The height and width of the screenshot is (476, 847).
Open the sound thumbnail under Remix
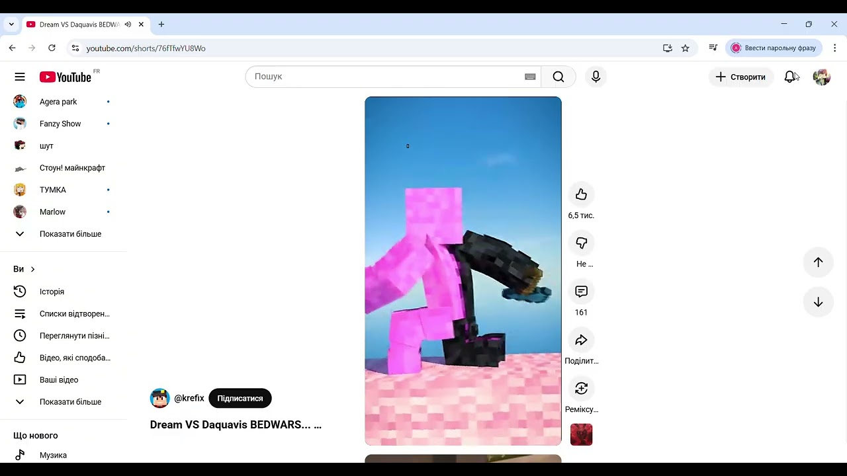click(x=581, y=435)
